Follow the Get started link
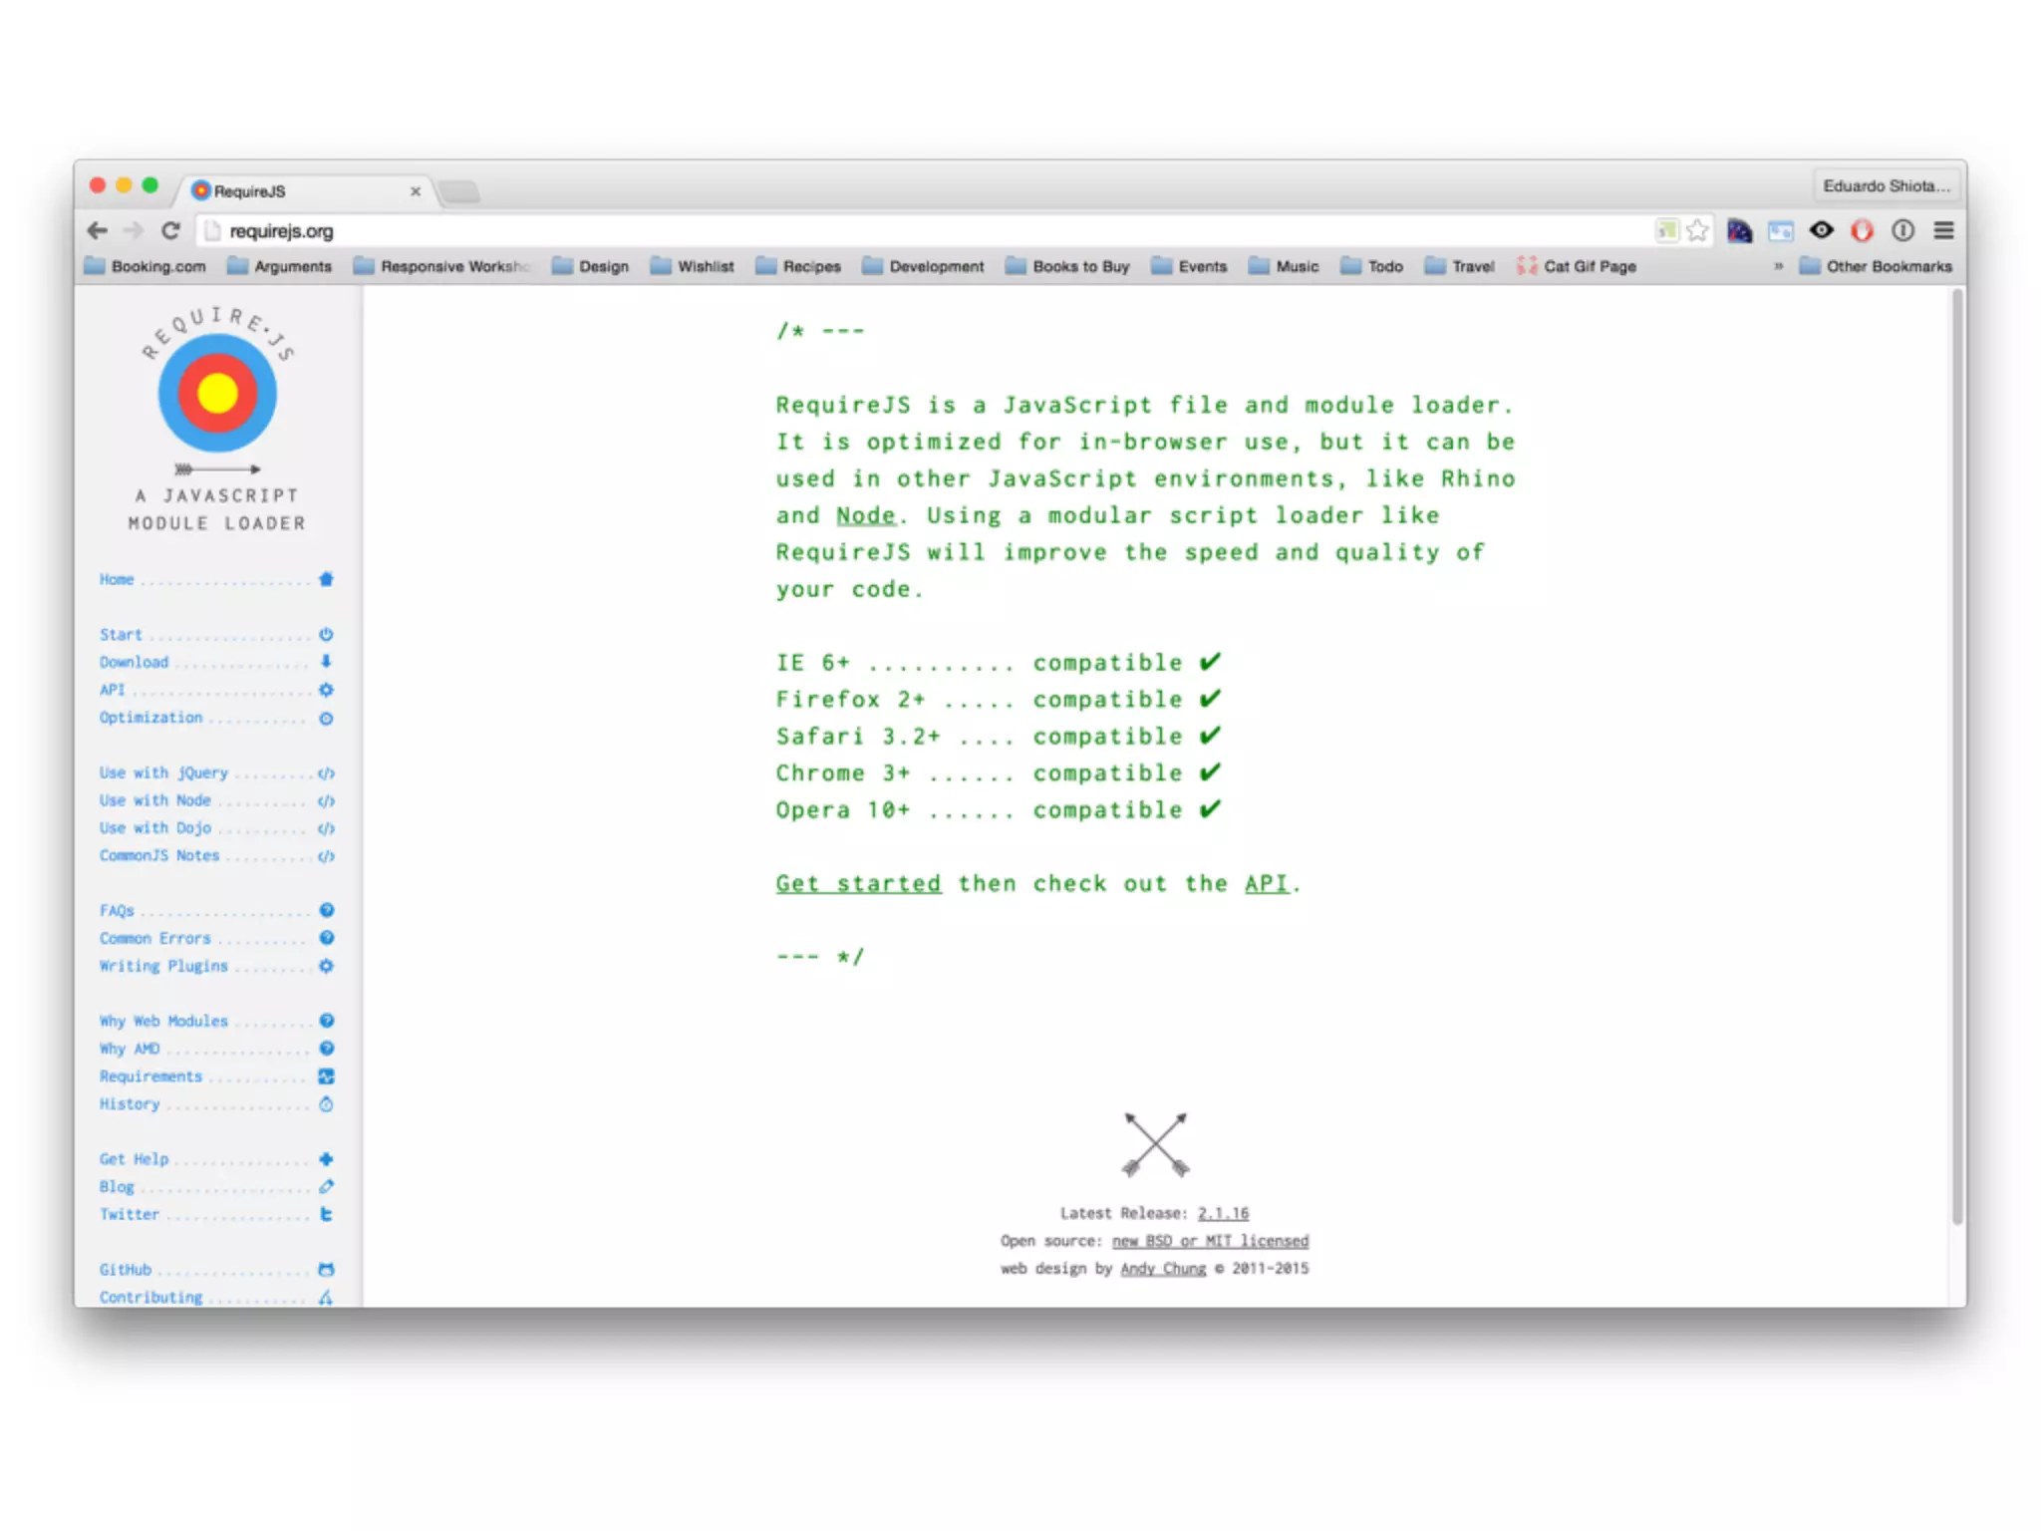The width and height of the screenshot is (2041, 1531). click(858, 883)
